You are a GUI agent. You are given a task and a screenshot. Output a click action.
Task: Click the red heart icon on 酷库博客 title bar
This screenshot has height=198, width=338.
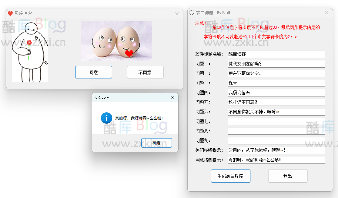click(x=10, y=13)
